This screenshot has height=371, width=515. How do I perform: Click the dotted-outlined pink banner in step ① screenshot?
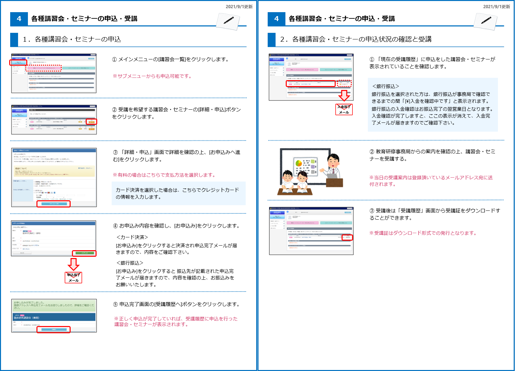pyautogui.click(x=44, y=68)
